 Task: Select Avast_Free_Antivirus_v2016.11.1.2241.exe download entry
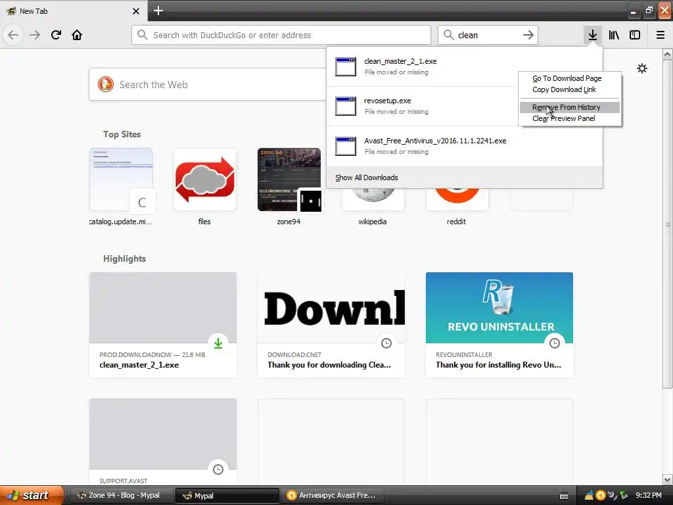point(465,146)
